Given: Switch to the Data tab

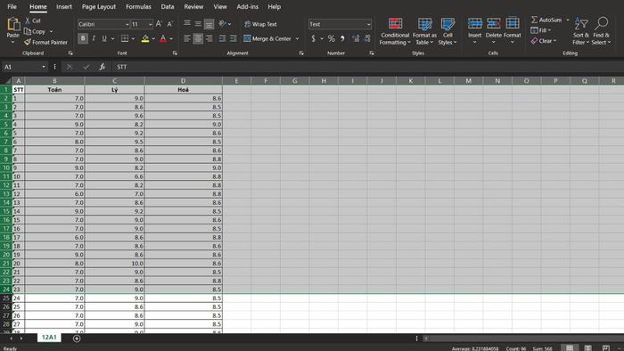Looking at the screenshot, I should pos(168,7).
